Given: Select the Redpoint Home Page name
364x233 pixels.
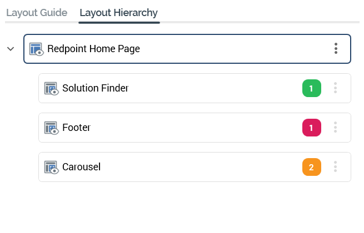Looking at the screenshot, I should coord(93,49).
